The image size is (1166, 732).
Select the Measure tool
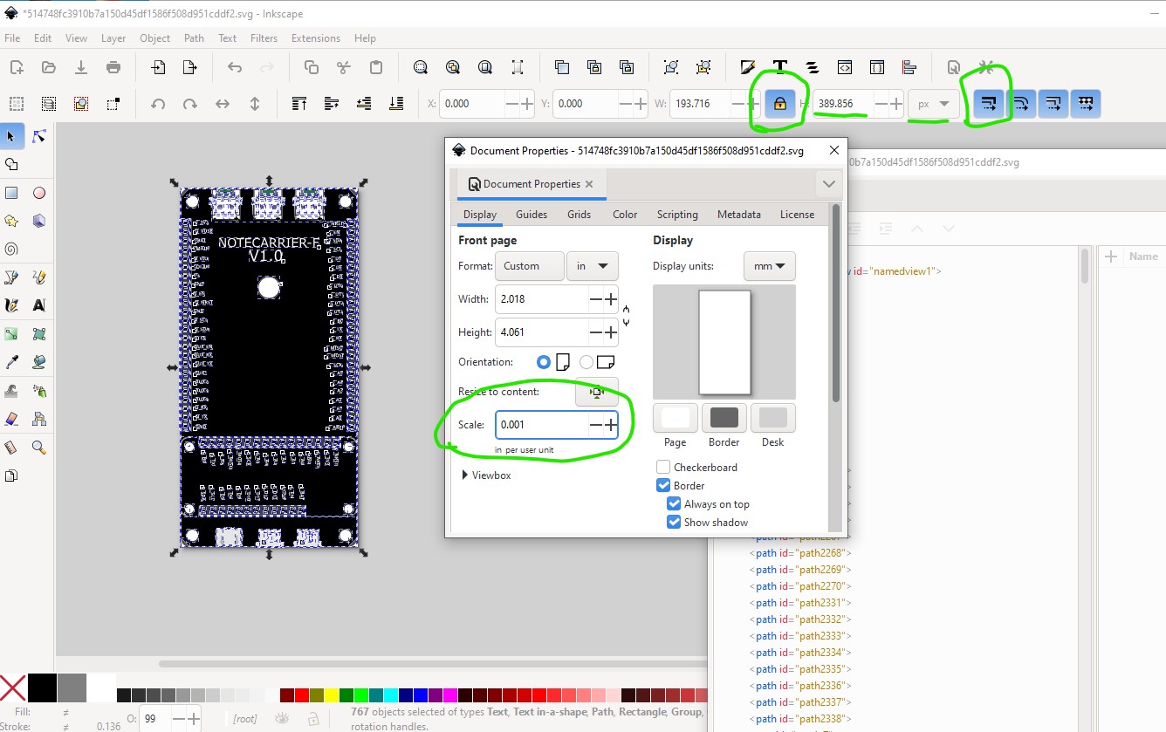point(11,448)
